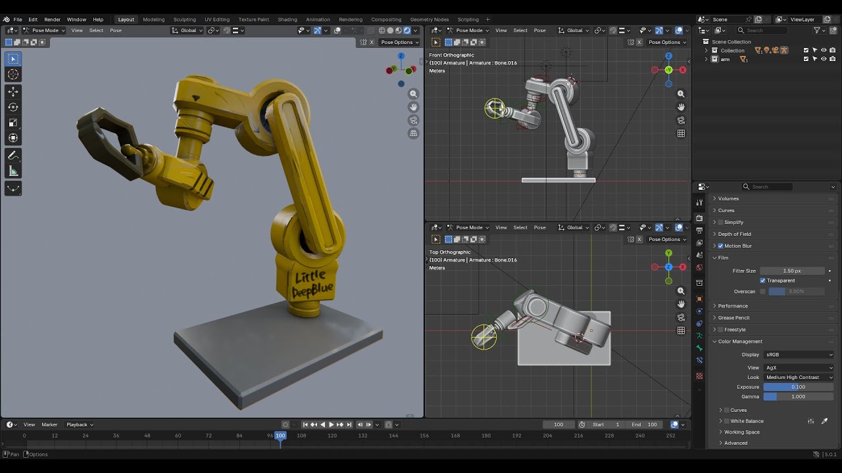Select the Annotate tool
The height and width of the screenshot is (473, 842).
pos(13,156)
